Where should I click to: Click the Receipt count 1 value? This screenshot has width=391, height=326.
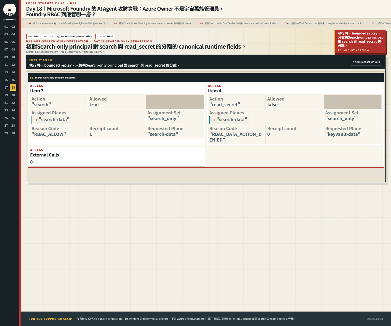(91, 134)
